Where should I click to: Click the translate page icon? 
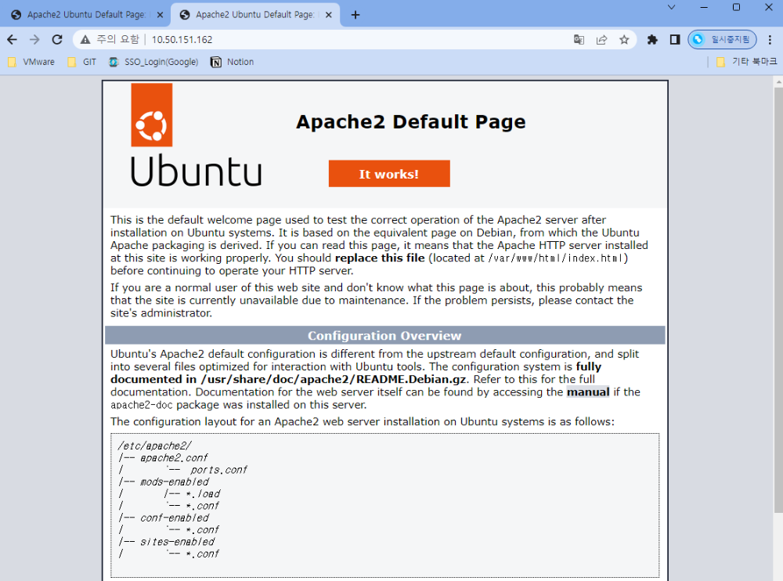579,39
